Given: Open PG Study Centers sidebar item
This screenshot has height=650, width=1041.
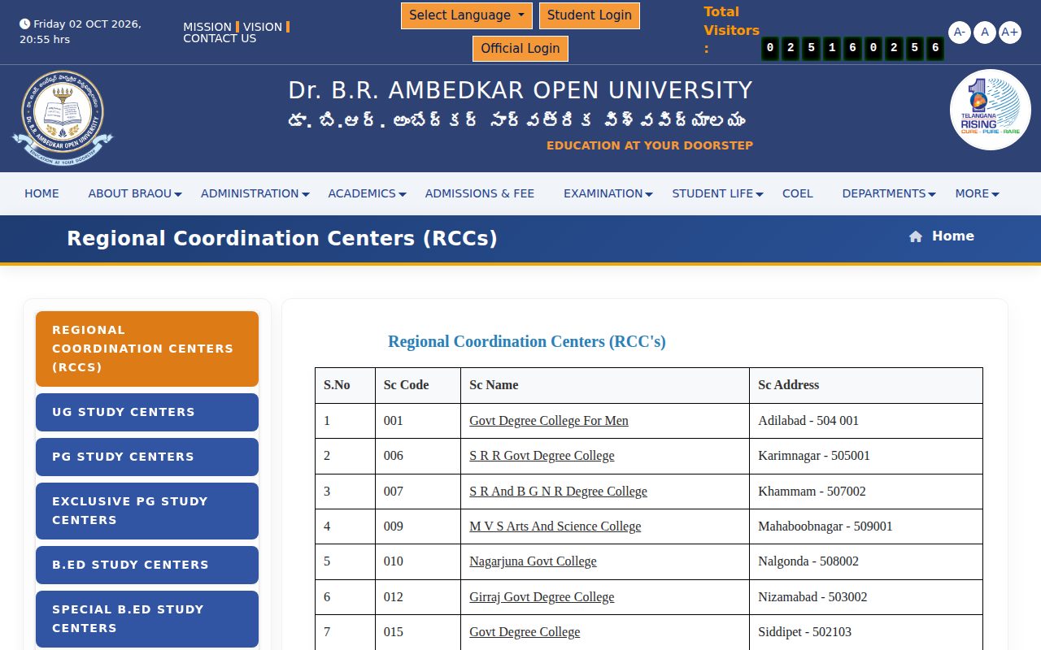Looking at the screenshot, I should [147, 457].
